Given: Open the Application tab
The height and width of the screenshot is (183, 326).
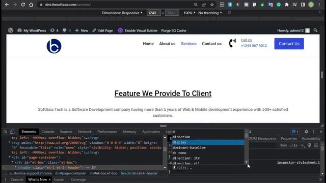Looking at the screenshot, I should tap(151, 132).
